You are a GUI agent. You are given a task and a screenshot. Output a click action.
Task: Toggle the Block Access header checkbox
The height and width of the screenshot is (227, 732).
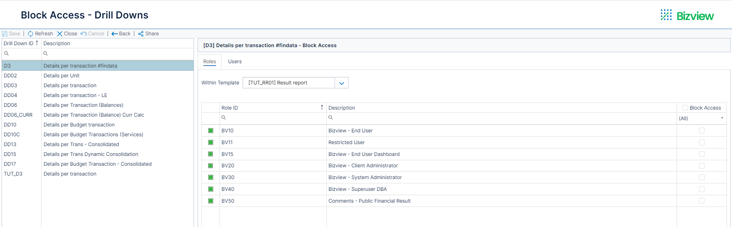[685, 108]
